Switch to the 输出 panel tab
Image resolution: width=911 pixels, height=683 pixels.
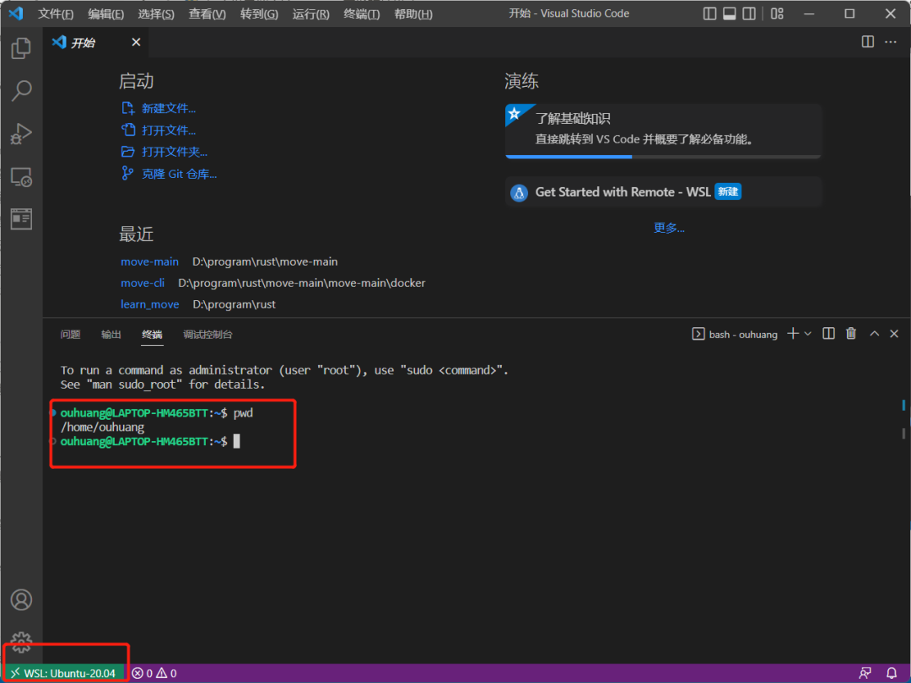(111, 335)
